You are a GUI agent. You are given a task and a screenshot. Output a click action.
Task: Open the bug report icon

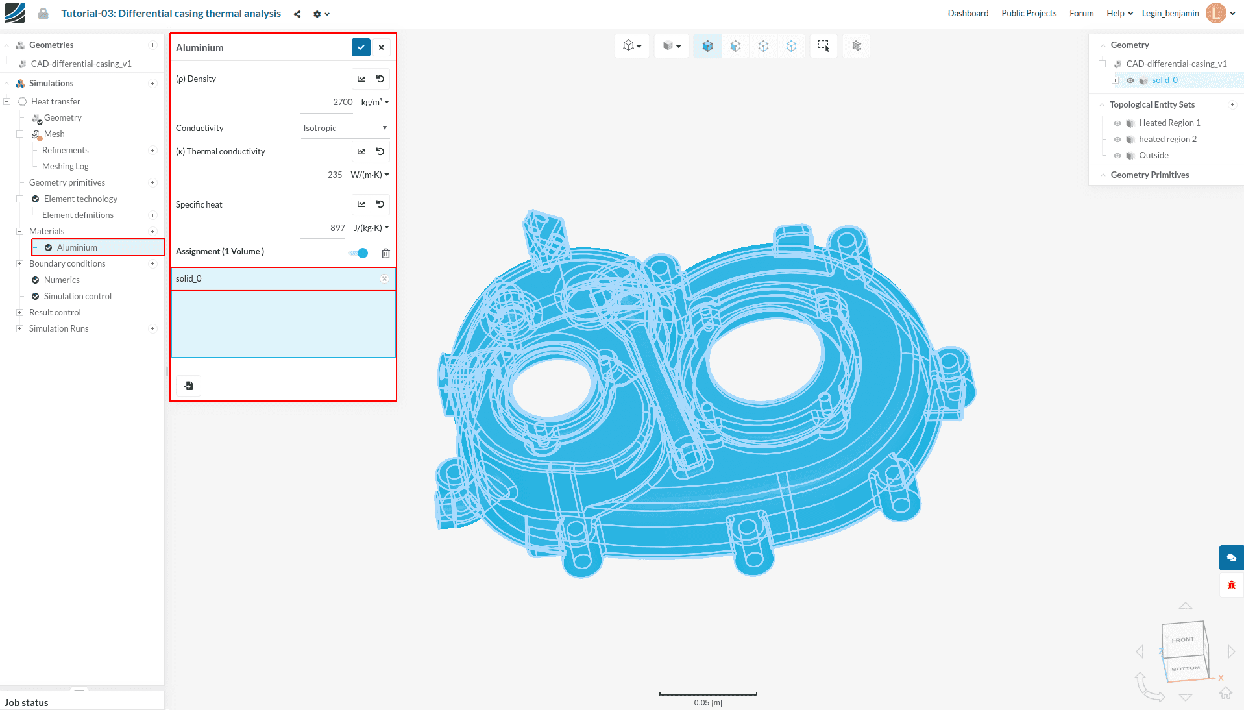click(1231, 585)
